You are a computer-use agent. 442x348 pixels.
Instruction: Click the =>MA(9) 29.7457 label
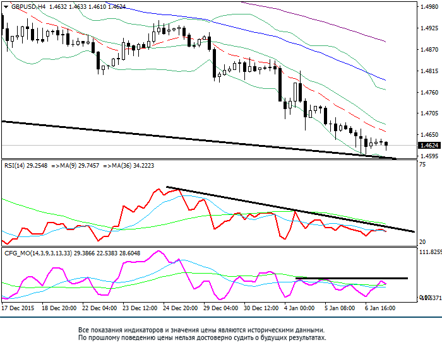(x=75, y=166)
